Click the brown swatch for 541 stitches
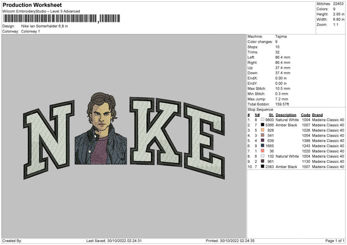The height and width of the screenshot is (245, 347). tap(263, 135)
